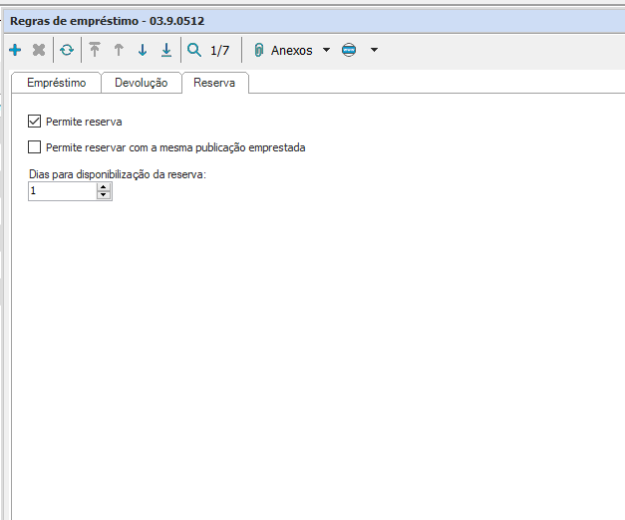Open search with the magnifying glass icon

tap(194, 50)
